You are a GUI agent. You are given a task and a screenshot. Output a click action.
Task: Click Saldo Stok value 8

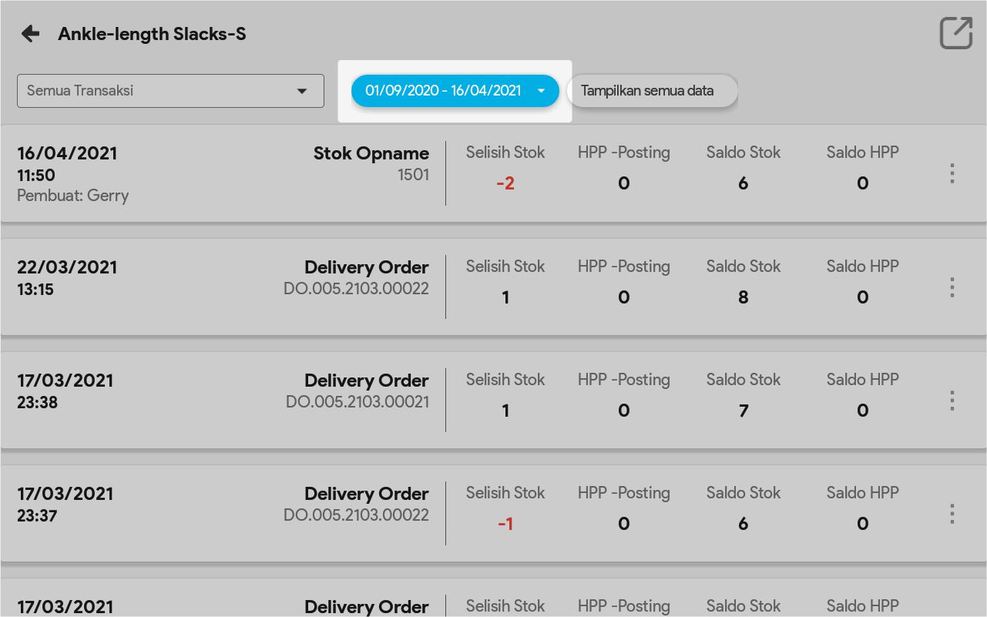pyautogui.click(x=743, y=297)
